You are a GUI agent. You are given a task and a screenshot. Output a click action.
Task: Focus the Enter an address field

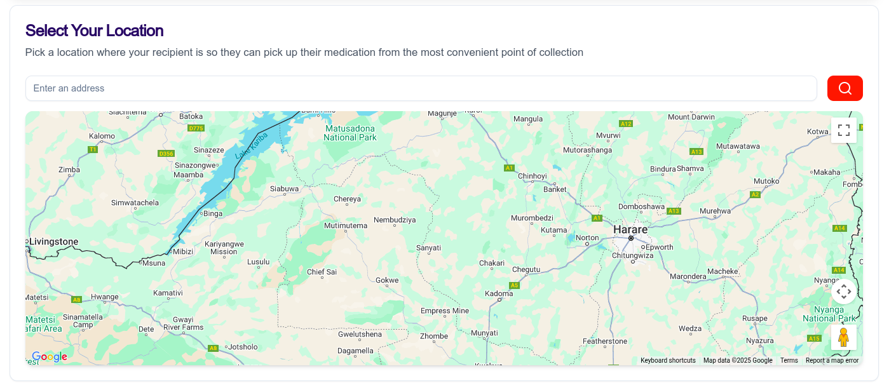point(421,88)
